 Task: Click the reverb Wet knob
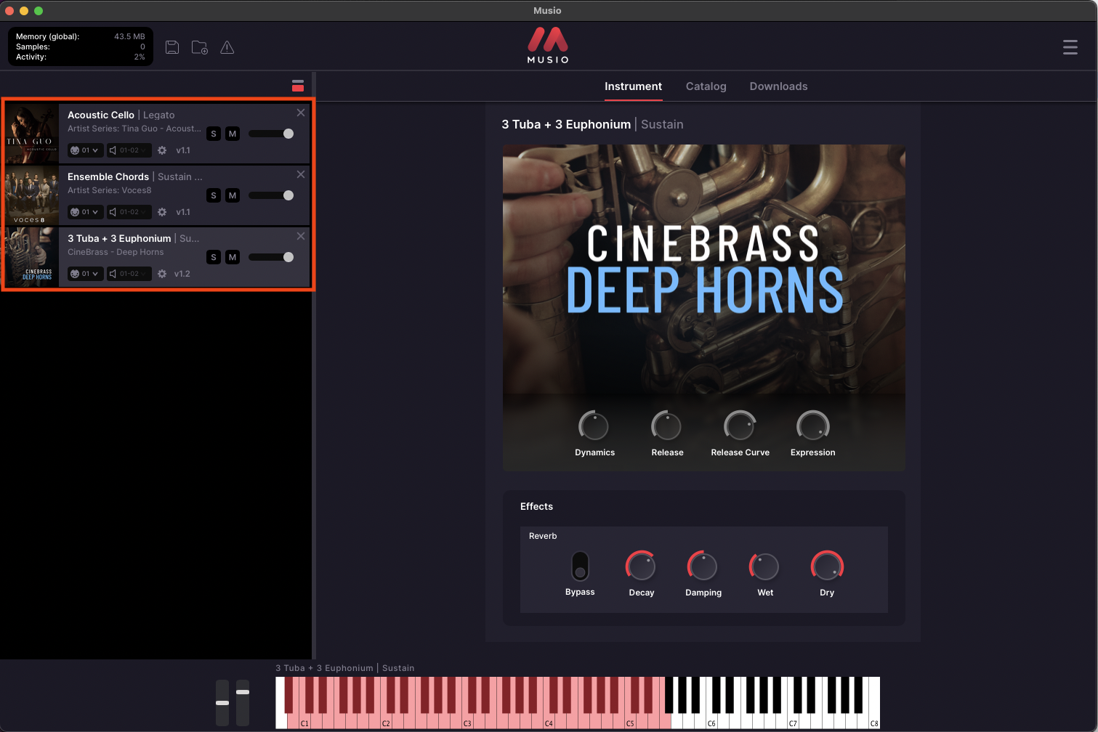click(764, 566)
